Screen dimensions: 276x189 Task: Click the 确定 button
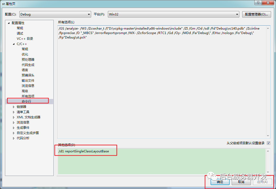[x=220, y=182]
